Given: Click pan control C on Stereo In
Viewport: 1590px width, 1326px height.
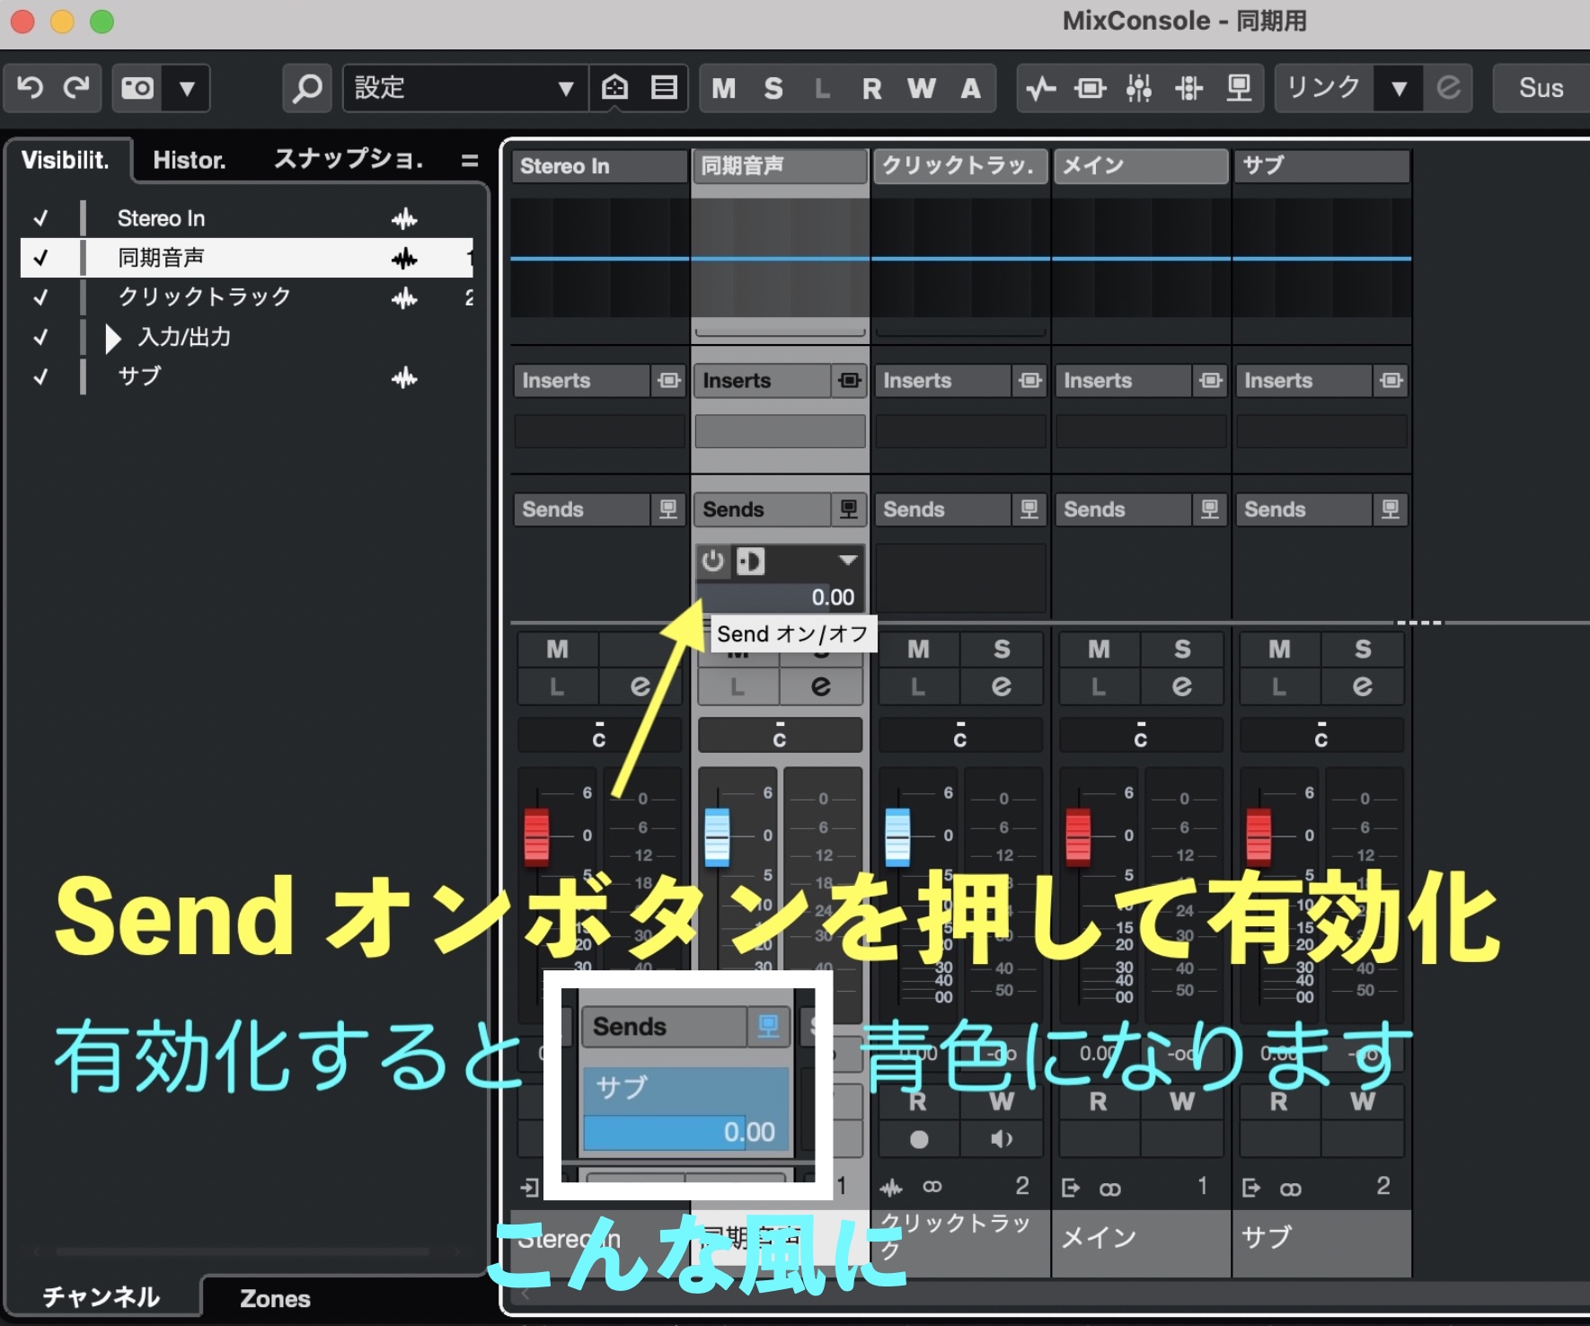Looking at the screenshot, I should [x=599, y=734].
